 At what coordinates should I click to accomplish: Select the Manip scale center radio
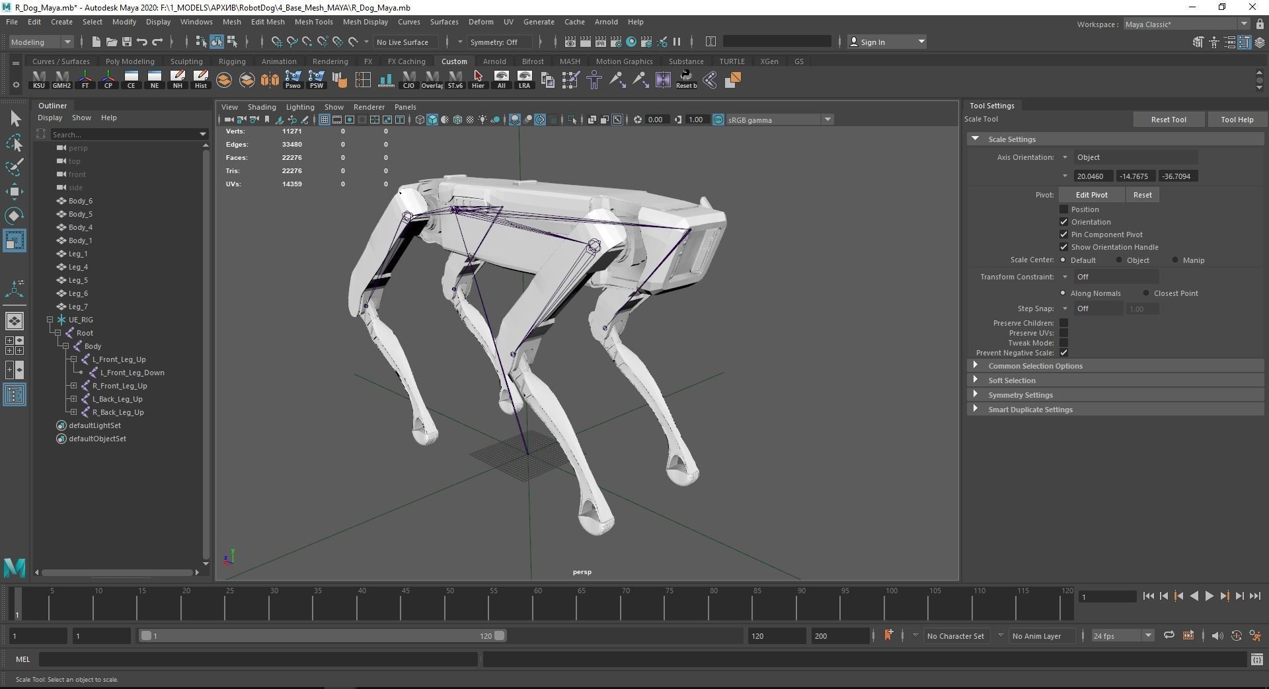click(1175, 260)
